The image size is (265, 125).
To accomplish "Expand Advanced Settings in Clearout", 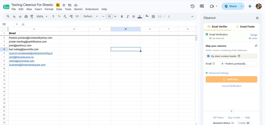I will click(217, 73).
